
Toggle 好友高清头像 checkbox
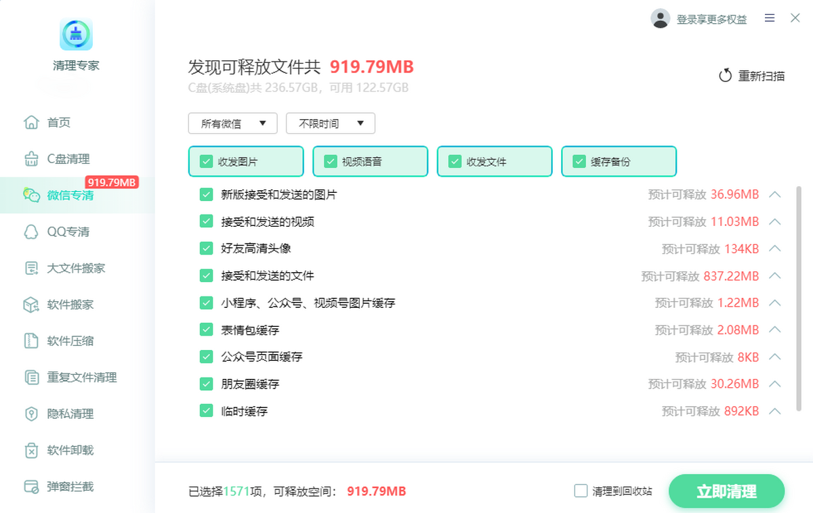click(207, 248)
